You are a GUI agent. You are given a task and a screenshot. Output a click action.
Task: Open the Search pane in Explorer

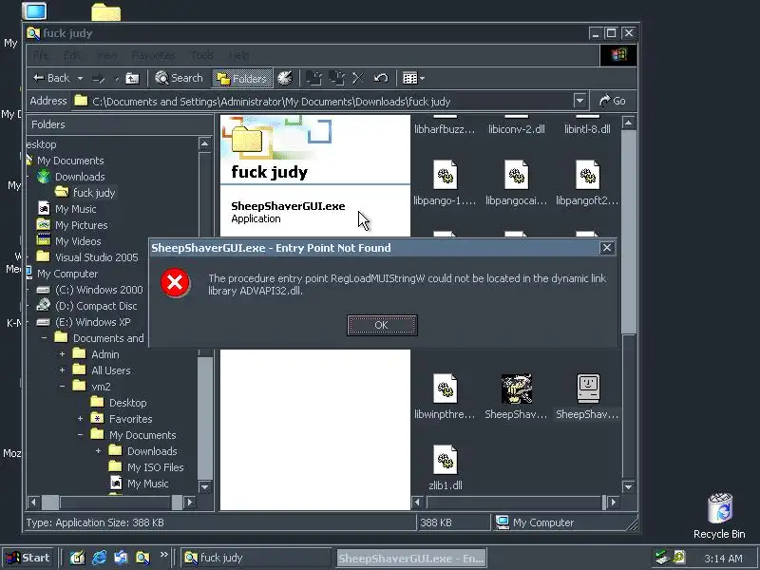click(179, 78)
